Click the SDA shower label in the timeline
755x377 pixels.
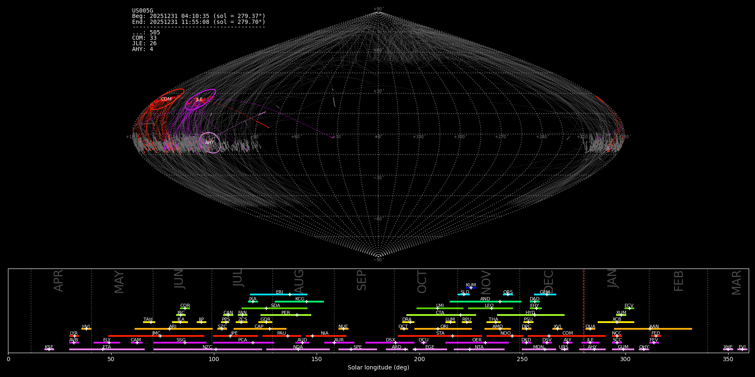pyautogui.click(x=276, y=306)
